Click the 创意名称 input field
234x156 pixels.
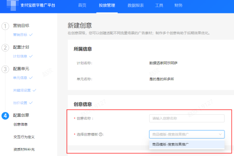[x=187, y=118]
